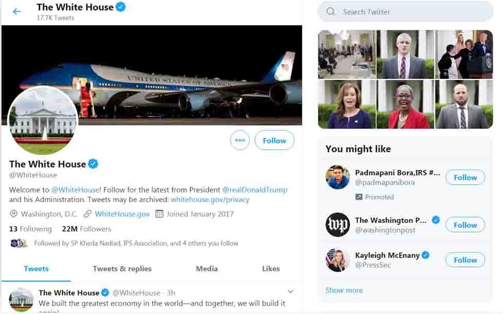
Task: Follow The Washington Post suggestion
Action: coord(465,225)
